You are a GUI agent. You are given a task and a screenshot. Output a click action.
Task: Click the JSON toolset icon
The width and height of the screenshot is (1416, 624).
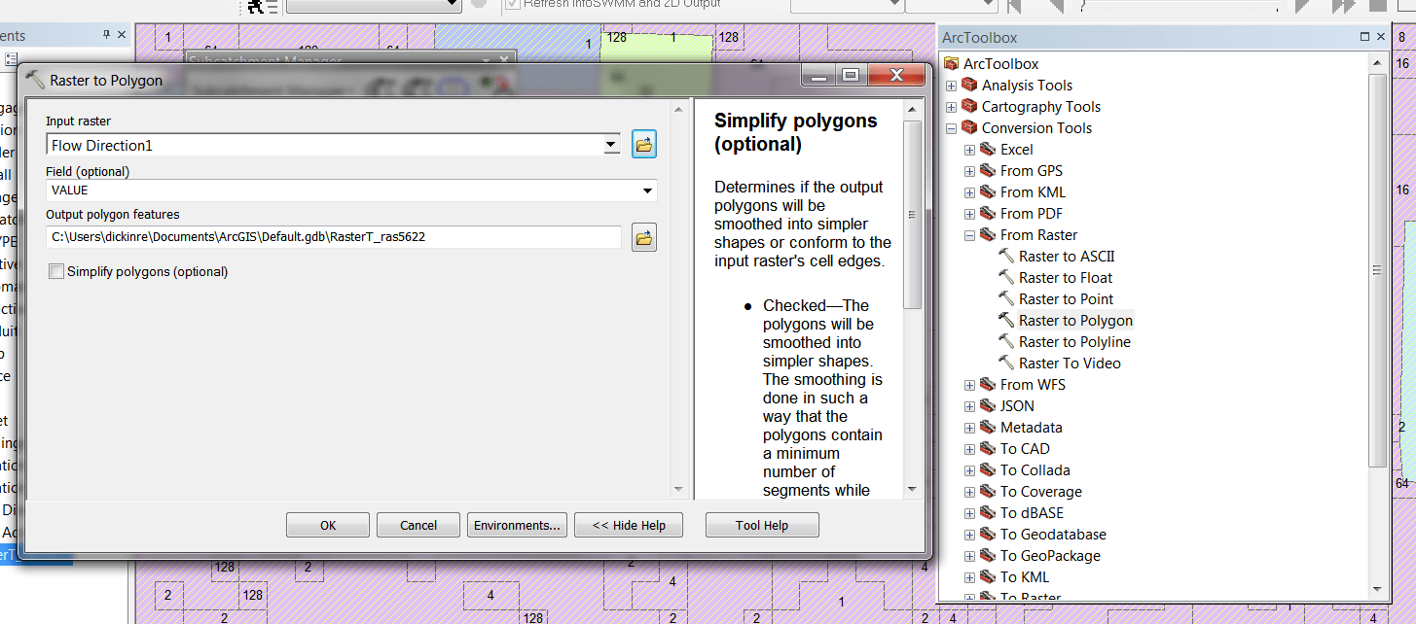988,406
